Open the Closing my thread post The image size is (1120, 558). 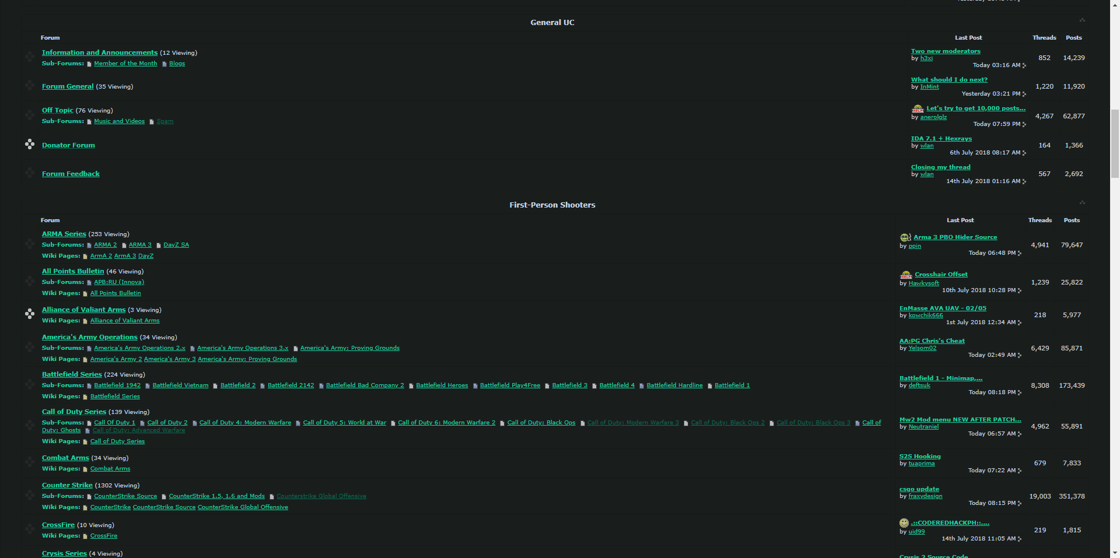(941, 167)
